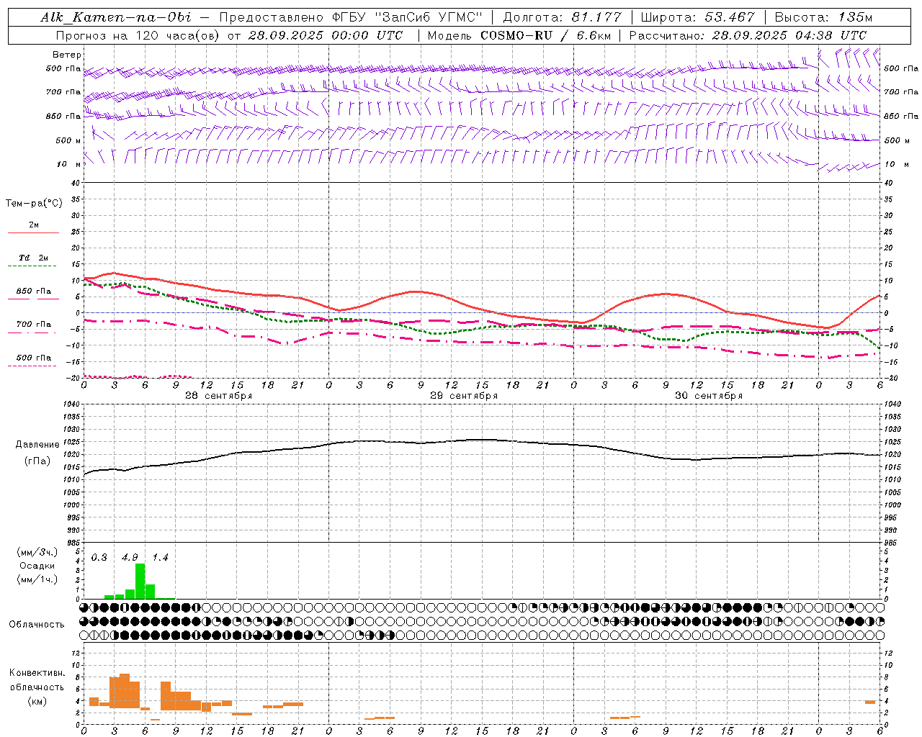
Task: Click the Высота: 135м header field
Action: pyautogui.click(x=823, y=17)
